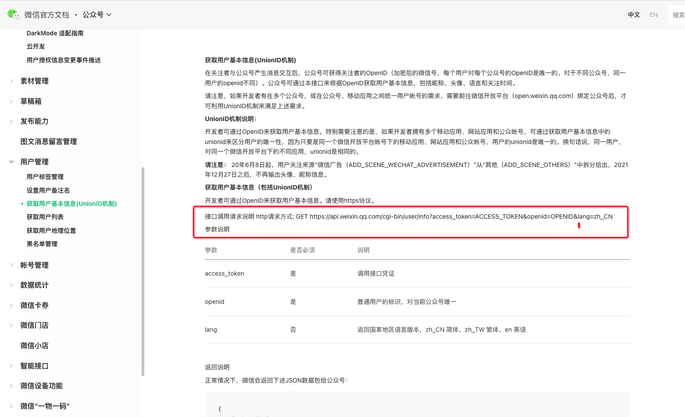Focus the 搜索 search field
Viewport: 685px width, 417px height.
677,15
